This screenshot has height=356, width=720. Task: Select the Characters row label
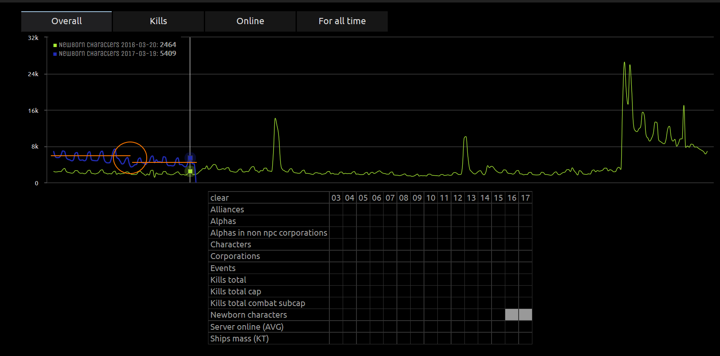tap(268, 244)
